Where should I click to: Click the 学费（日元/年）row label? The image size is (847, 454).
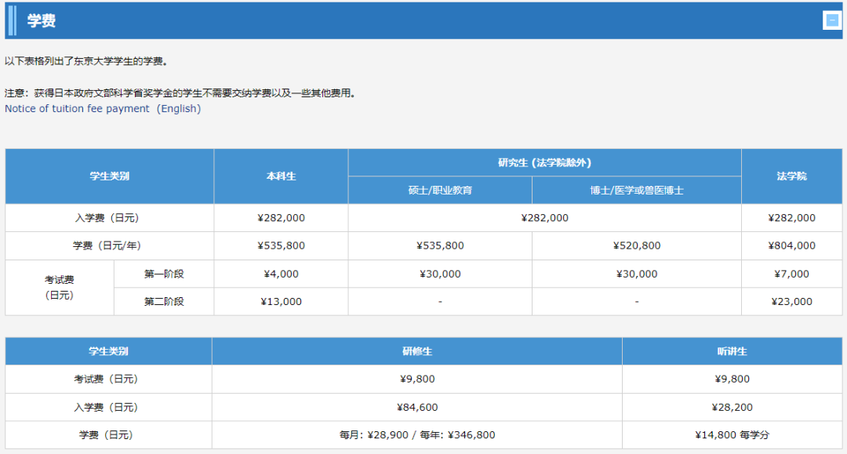tap(110, 245)
